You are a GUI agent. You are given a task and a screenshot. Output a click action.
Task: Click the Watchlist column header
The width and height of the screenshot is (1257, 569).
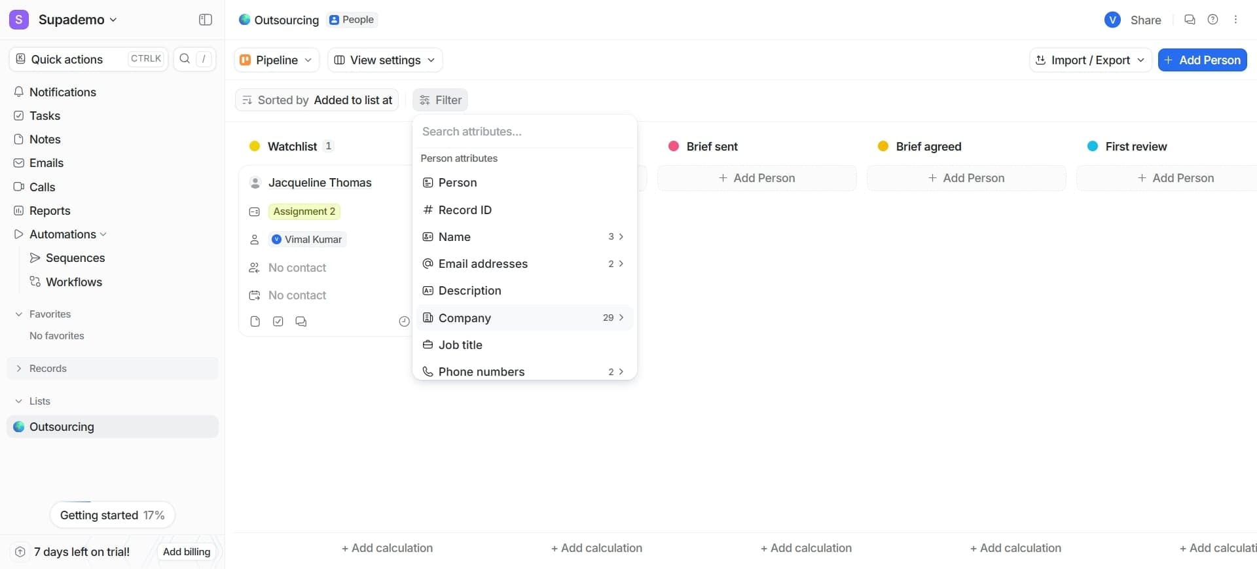click(292, 147)
